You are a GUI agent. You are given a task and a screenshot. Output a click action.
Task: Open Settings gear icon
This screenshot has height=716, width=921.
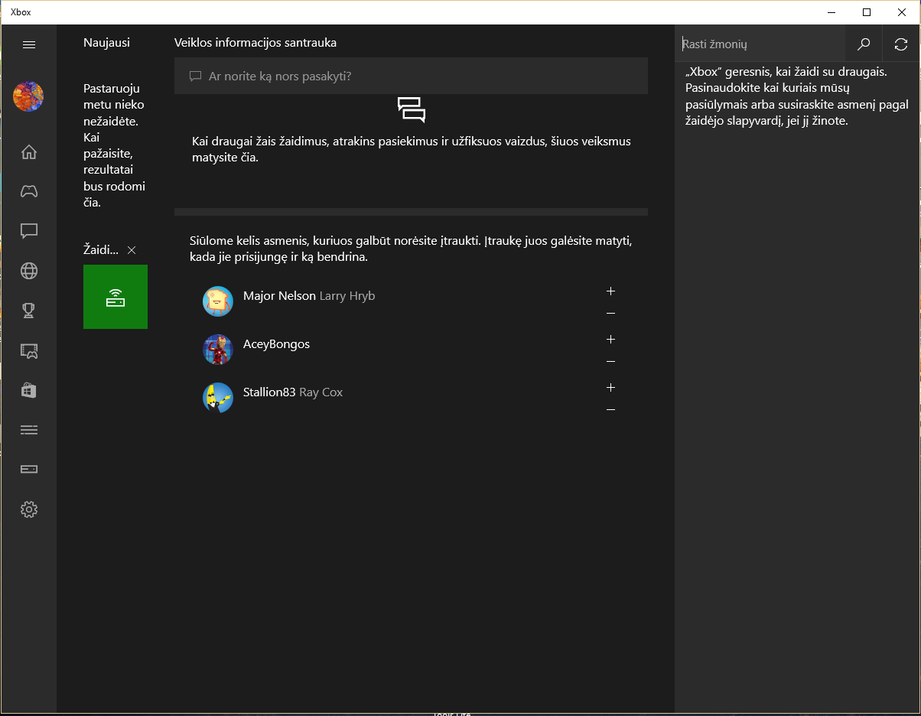click(x=29, y=509)
